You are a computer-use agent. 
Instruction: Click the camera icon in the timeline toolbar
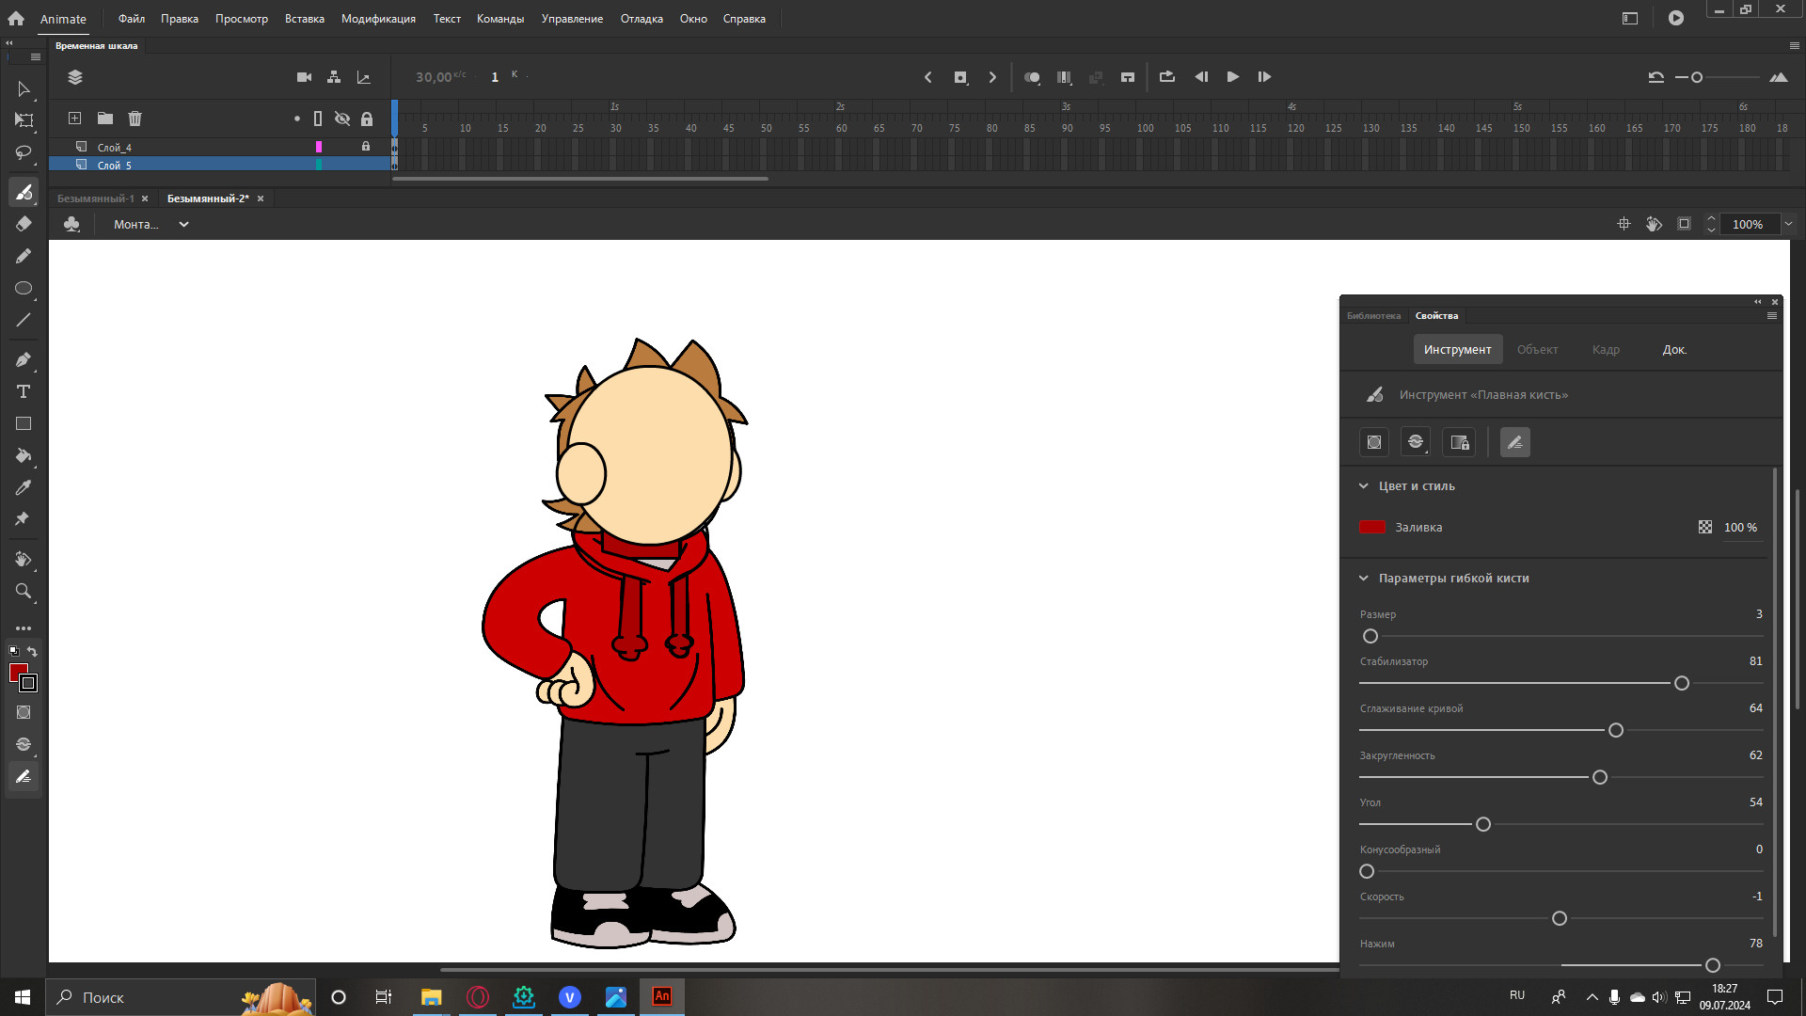point(304,77)
